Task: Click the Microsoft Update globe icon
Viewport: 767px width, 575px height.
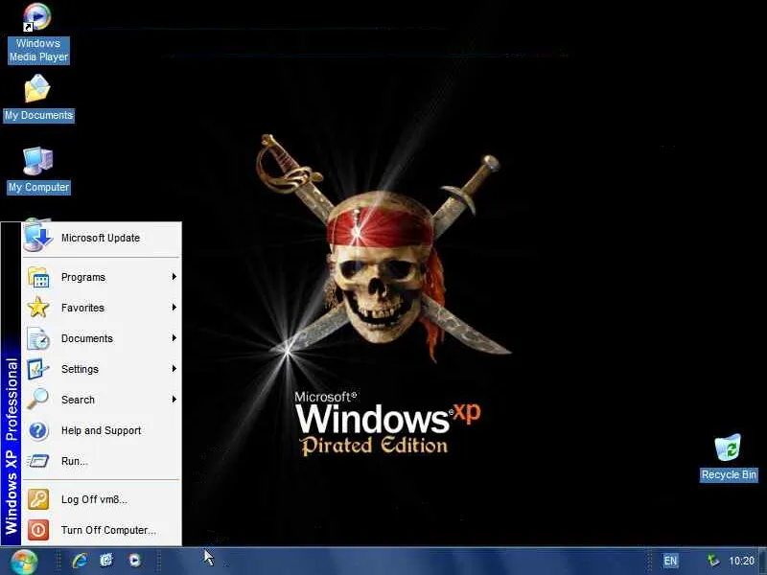Action: click(37, 238)
